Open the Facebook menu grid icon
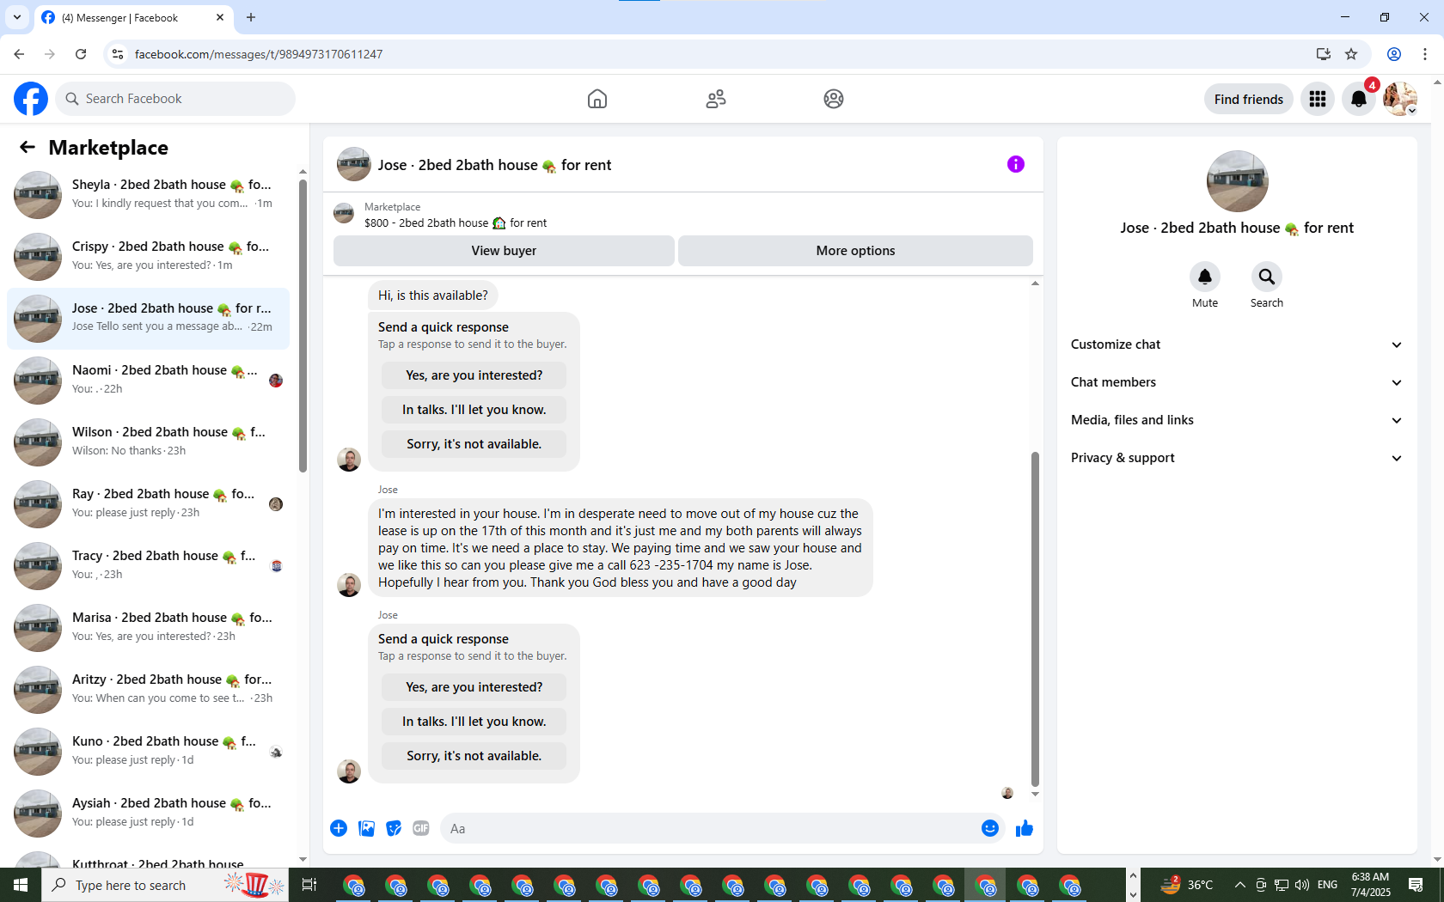Image resolution: width=1444 pixels, height=902 pixels. 1318,99
